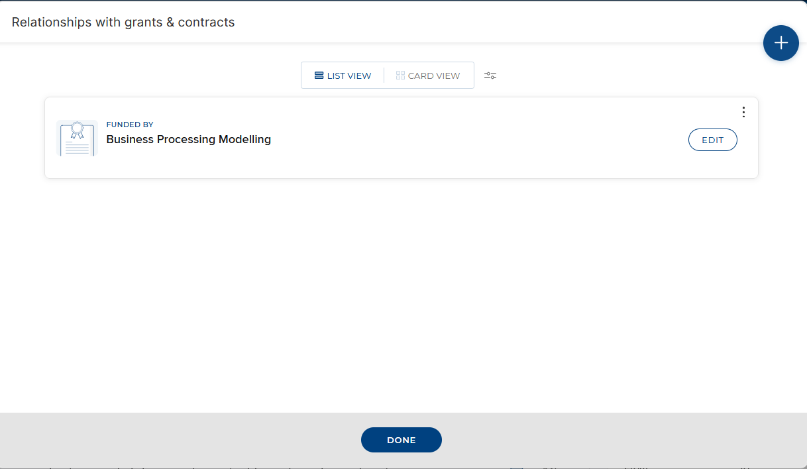Add a new grant relationship with plus button

click(780, 43)
